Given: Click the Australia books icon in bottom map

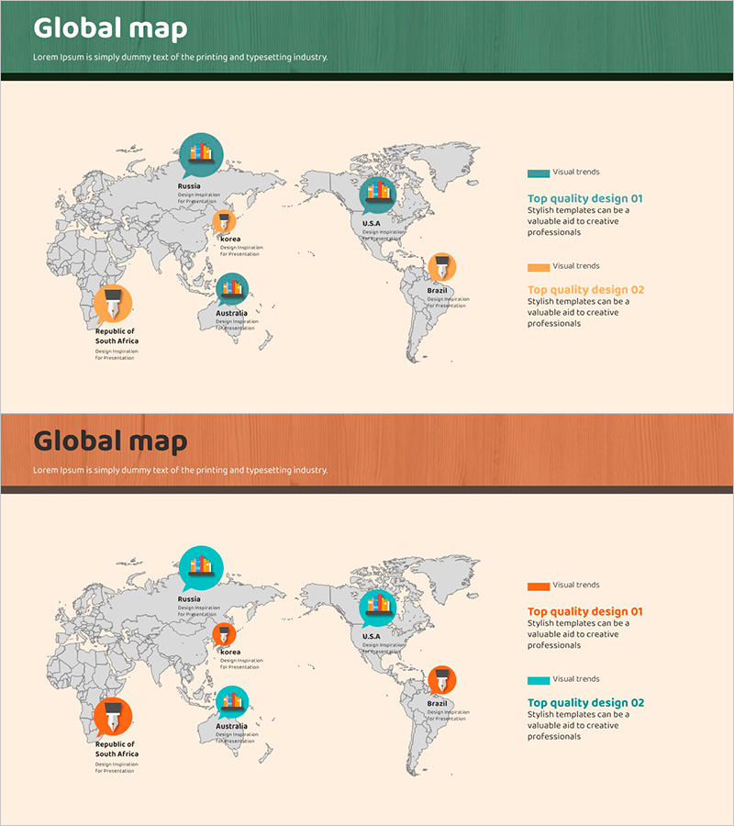Looking at the screenshot, I should [x=231, y=702].
